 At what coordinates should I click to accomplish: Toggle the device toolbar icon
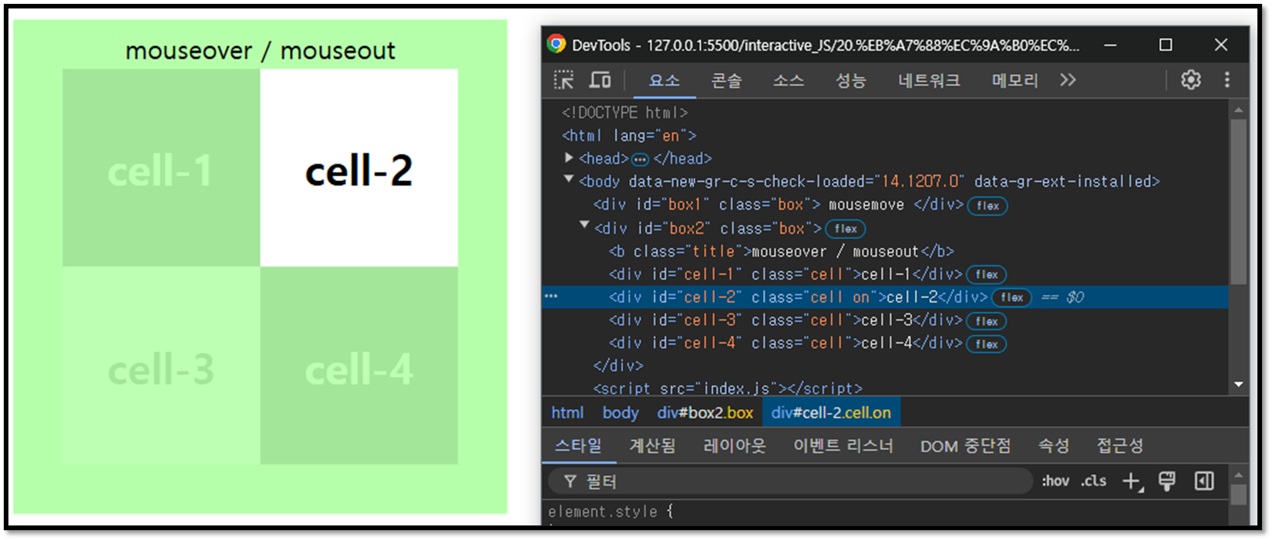point(600,80)
